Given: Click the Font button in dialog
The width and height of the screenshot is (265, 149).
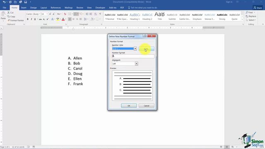Looking at the screenshot, I should coord(147,49).
